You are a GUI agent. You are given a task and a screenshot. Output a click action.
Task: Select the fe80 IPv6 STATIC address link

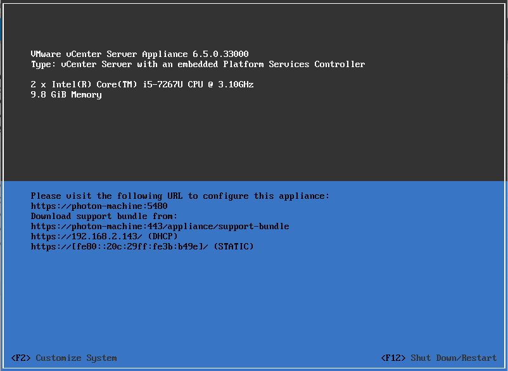pyautogui.click(x=117, y=247)
